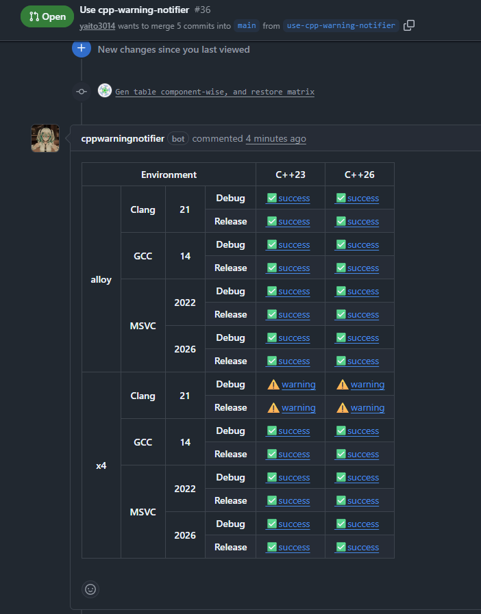481x614 pixels.
Task: Open x4 MSVC 2026 Debug C++26 success
Action: point(357,524)
